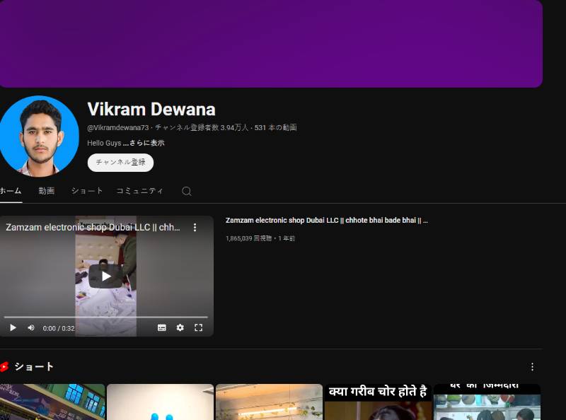The image size is (566, 420).
Task: Click the Shorts logo icon
Action: [4, 367]
